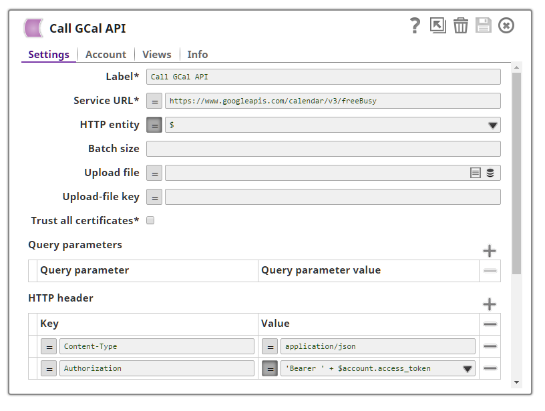Close the Call GCal API dialog
The image size is (545, 411).
[506, 25]
